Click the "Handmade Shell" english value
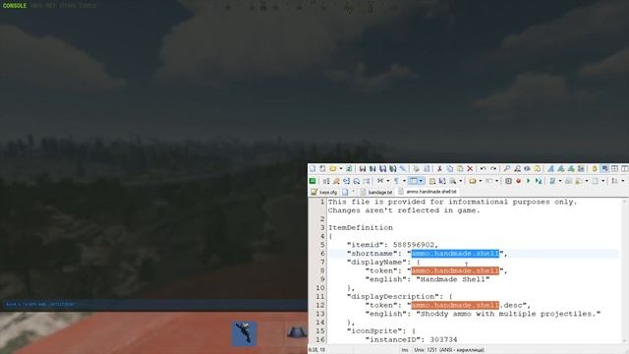The width and height of the screenshot is (629, 354). 452,279
